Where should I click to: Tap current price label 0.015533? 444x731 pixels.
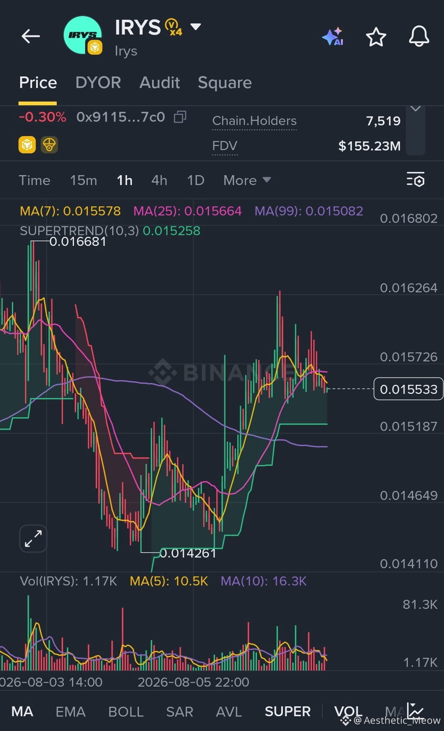408,389
